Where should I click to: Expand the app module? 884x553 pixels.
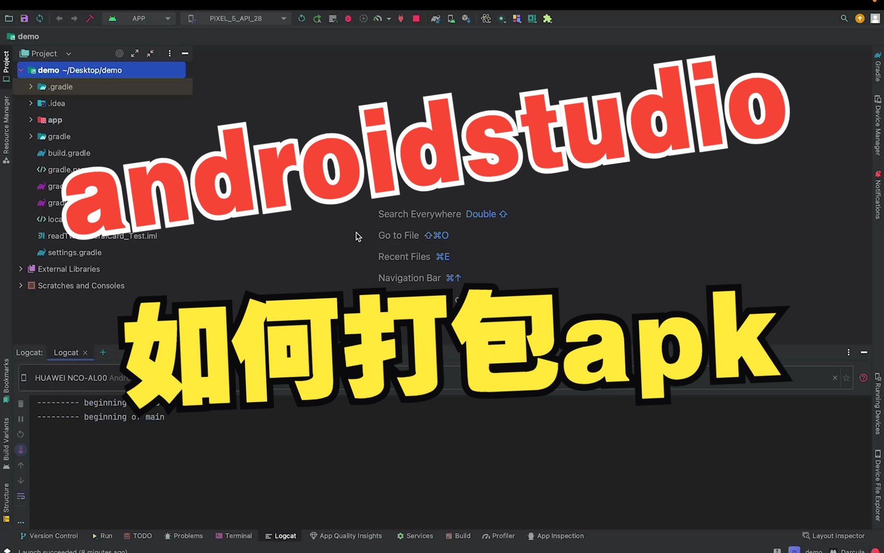(31, 120)
